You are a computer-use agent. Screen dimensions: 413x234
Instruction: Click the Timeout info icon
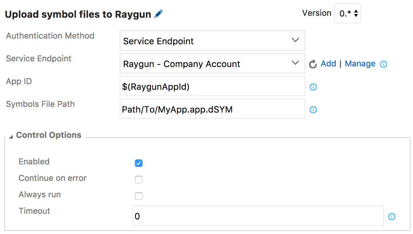[392, 217]
